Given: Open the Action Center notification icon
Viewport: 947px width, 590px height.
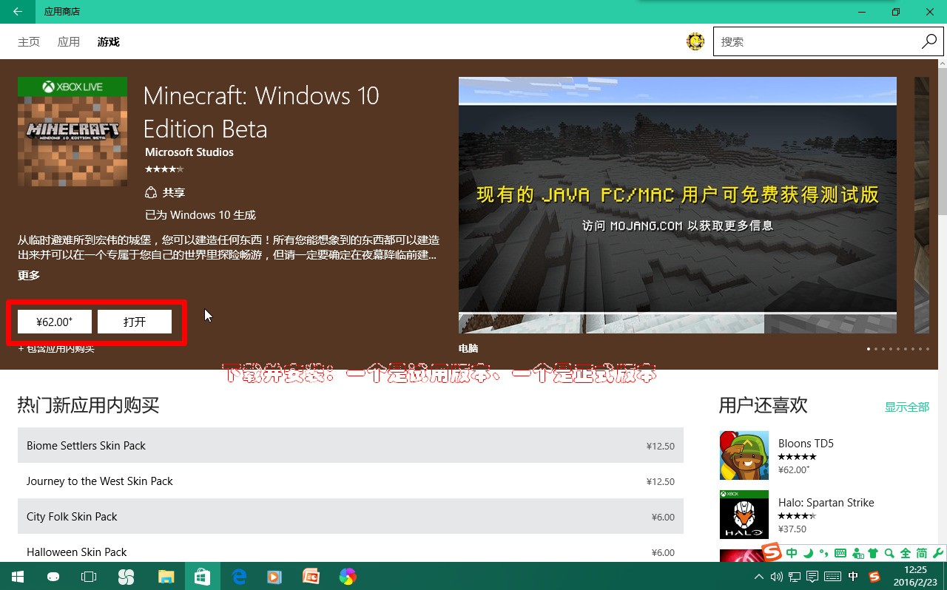Looking at the screenshot, I should pyautogui.click(x=812, y=576).
